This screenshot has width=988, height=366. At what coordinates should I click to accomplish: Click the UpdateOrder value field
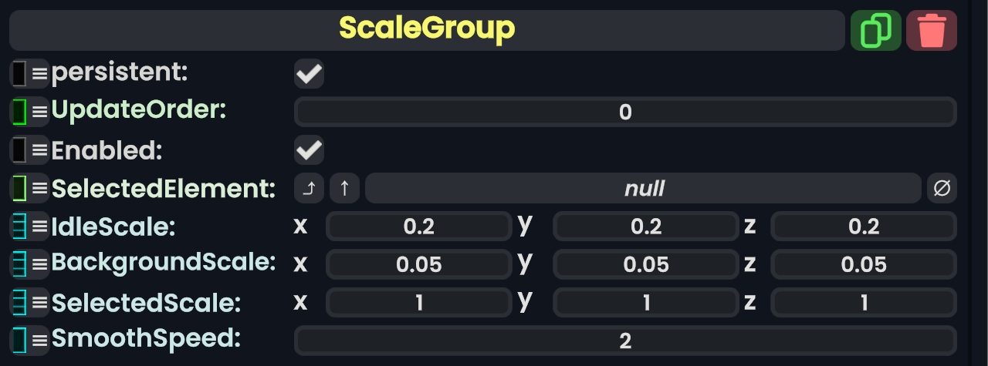[x=625, y=112]
